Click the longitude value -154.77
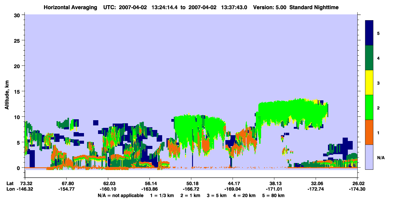Viewport: 397px width, 204px height. (66, 189)
